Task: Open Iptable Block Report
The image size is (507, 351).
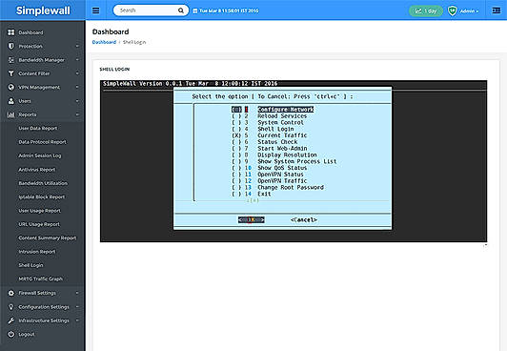Action: [42, 197]
